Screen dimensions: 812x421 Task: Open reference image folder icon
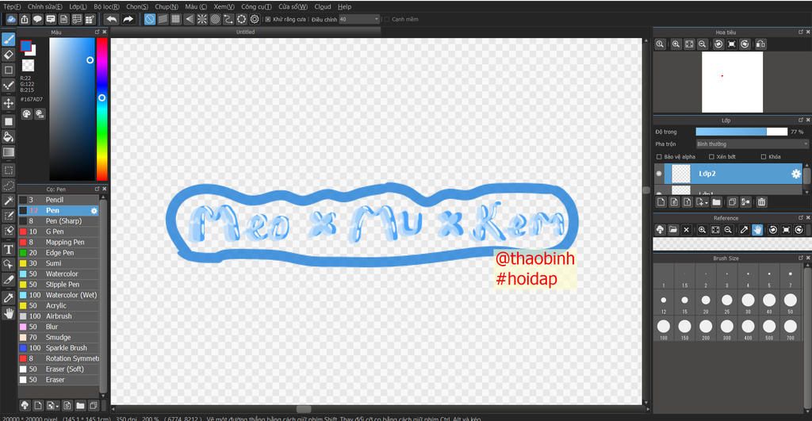[x=672, y=229]
